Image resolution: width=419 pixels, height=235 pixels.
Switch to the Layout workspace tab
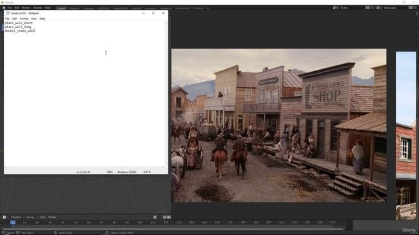[61, 8]
